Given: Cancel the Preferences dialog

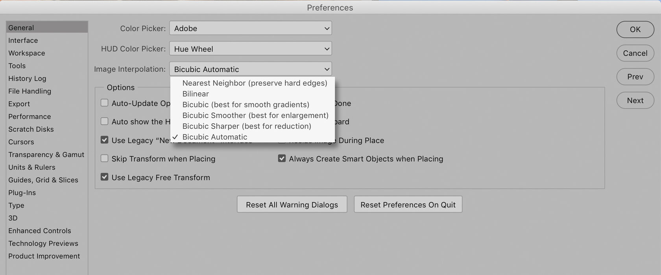Looking at the screenshot, I should coord(635,53).
